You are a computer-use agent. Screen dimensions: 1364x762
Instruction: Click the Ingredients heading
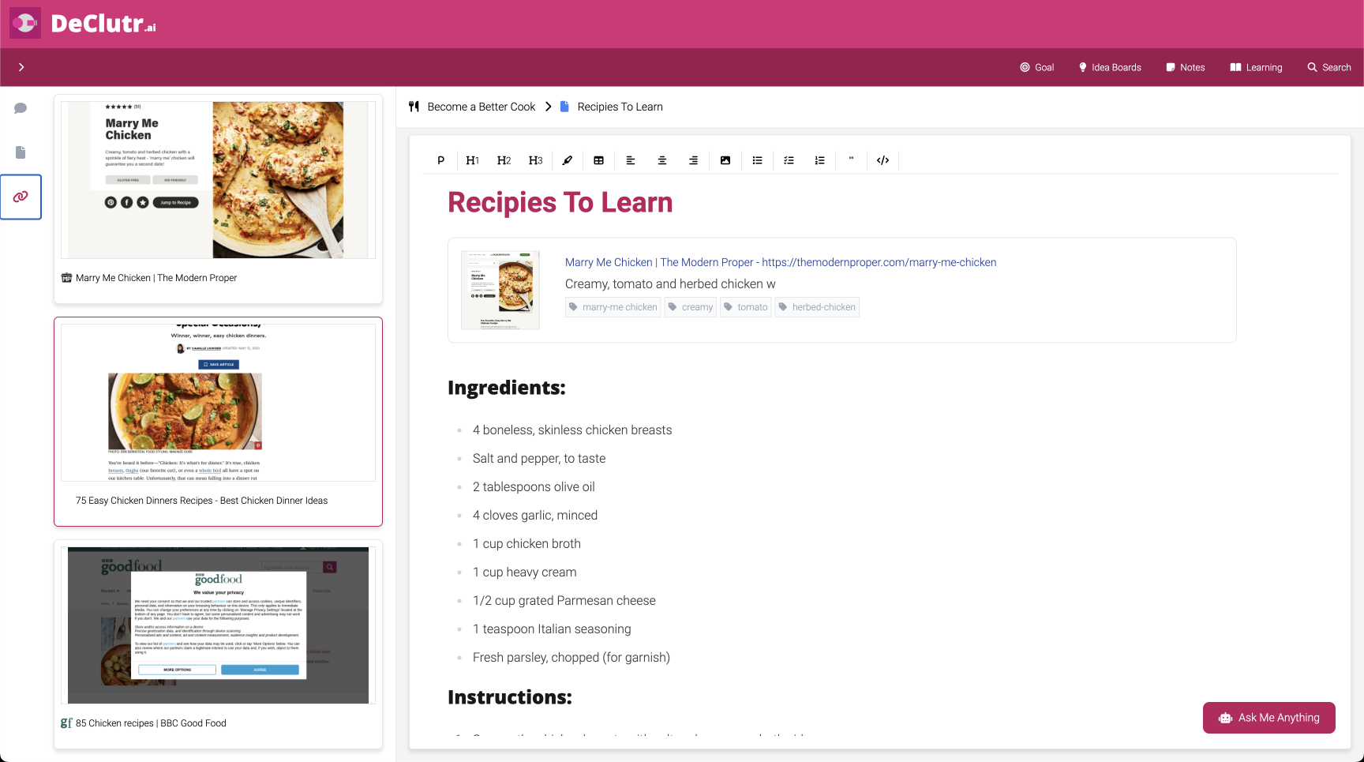click(507, 388)
